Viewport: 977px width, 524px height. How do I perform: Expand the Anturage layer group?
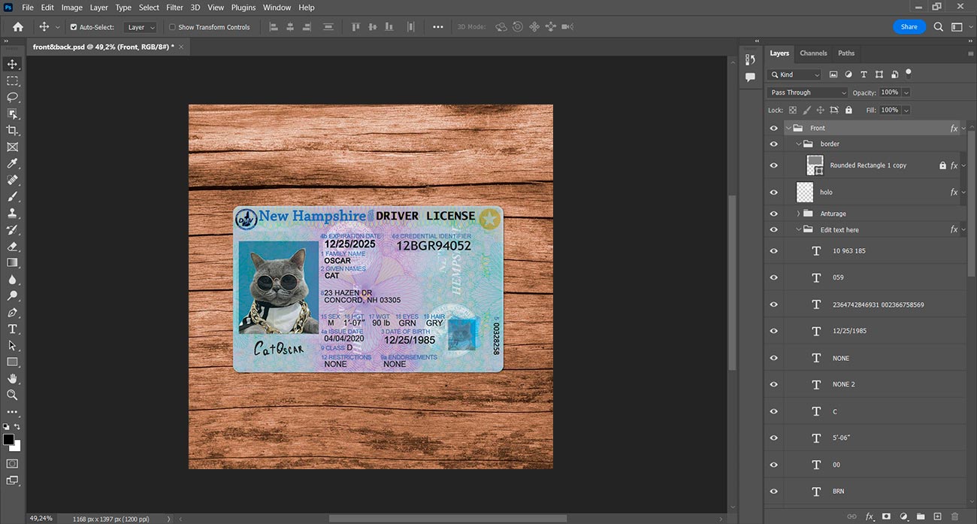[798, 214]
